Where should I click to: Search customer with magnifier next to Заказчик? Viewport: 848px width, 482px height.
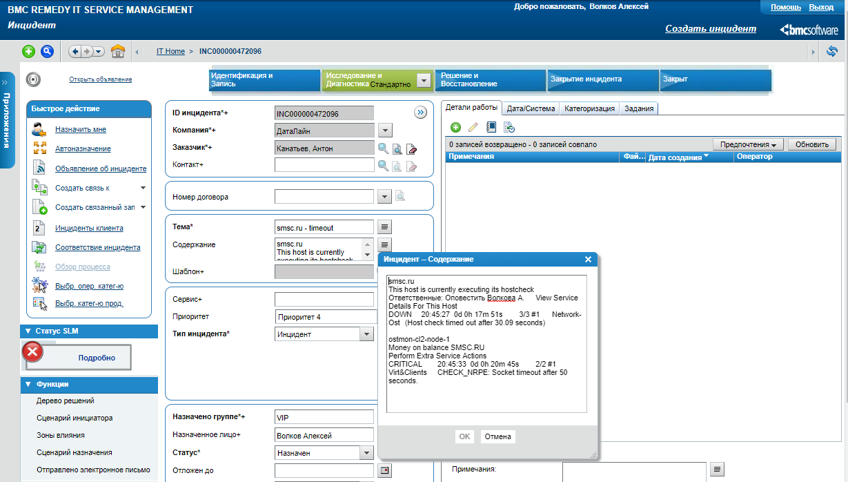coord(383,147)
